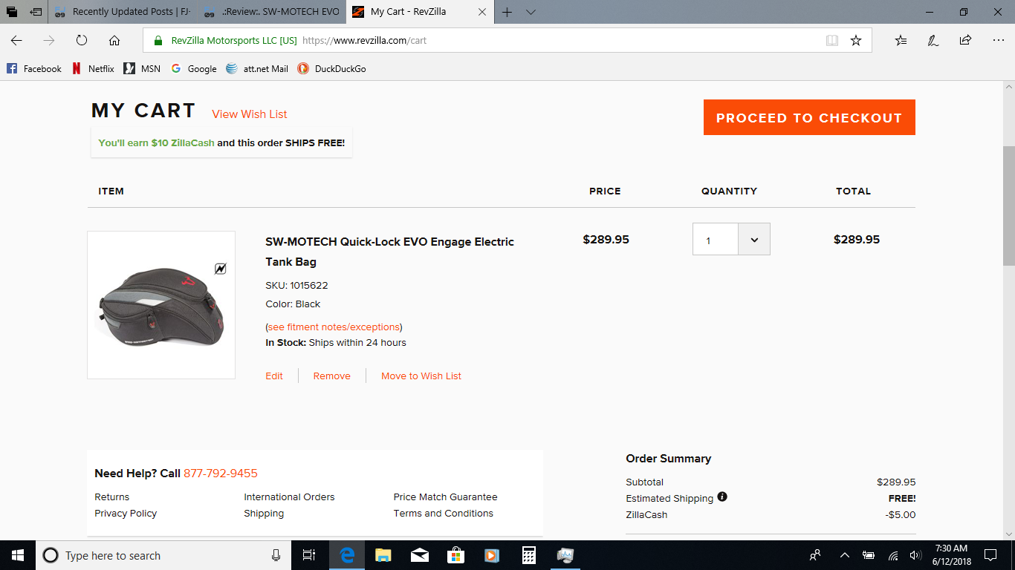Open the quantity dropdown for tank bag

pyautogui.click(x=754, y=240)
